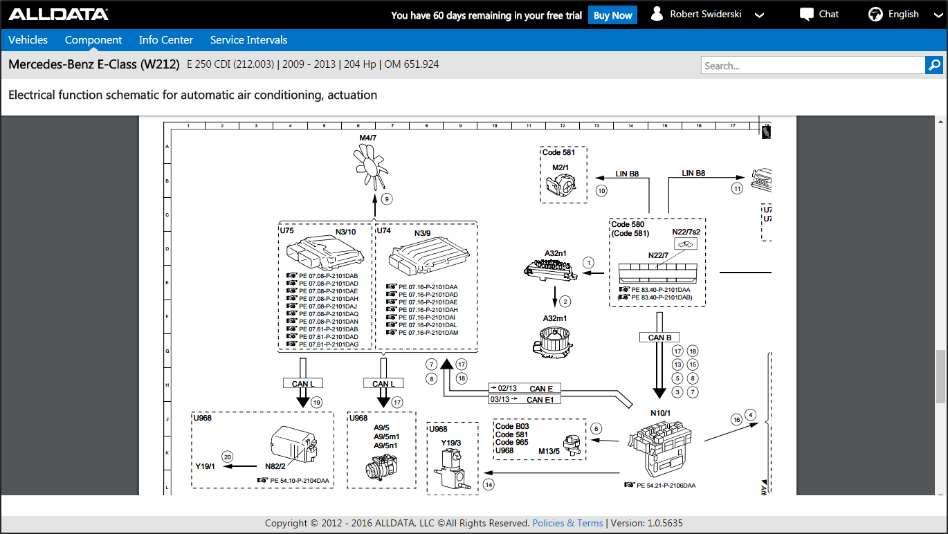Image resolution: width=948 pixels, height=534 pixels.
Task: Click the free trial remaining days message
Action: click(486, 15)
